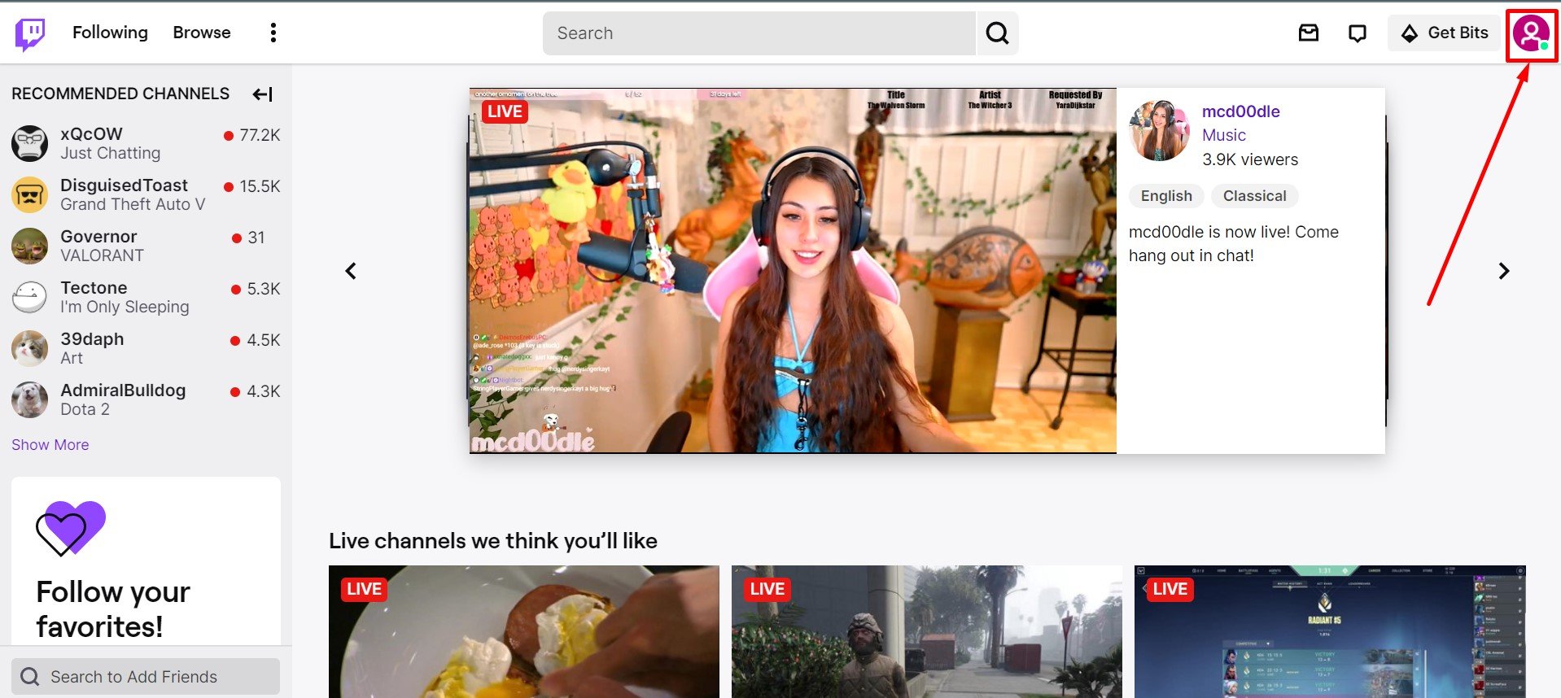1561x698 pixels.
Task: Open the 39daph Art channel
Action: point(146,348)
